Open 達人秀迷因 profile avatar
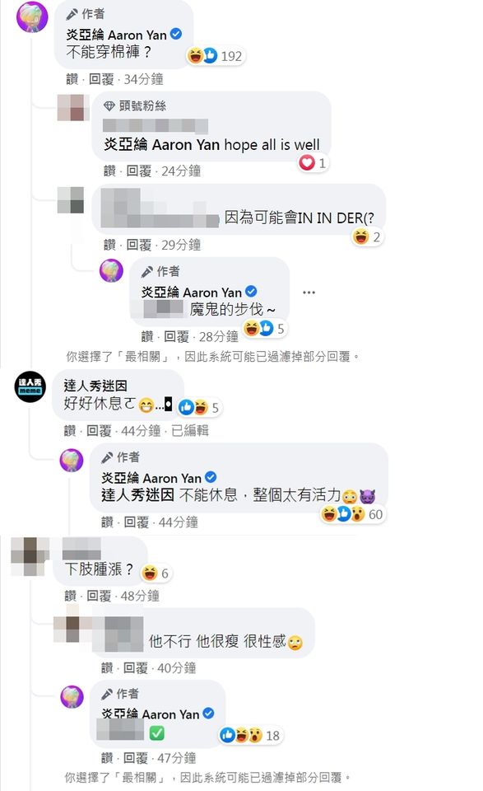 coord(30,387)
